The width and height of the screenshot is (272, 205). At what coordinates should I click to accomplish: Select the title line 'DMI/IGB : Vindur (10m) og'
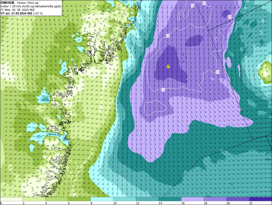click(20, 3)
